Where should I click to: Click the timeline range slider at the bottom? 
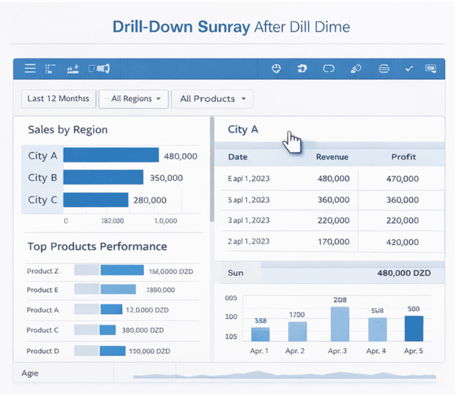point(284,375)
